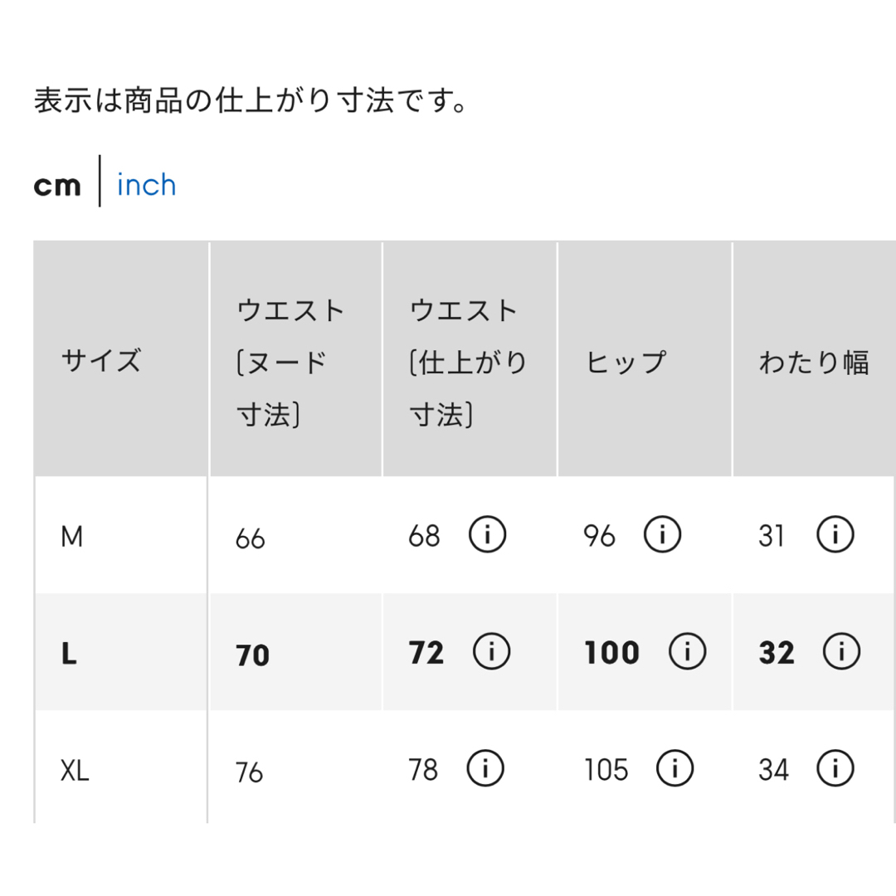This screenshot has height=896, width=896.
Task: Open info icon next to L thigh 32
Action: pos(841,651)
